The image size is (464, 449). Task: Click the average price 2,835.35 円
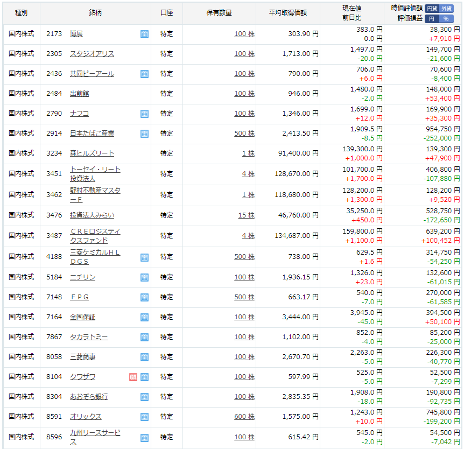(x=300, y=397)
